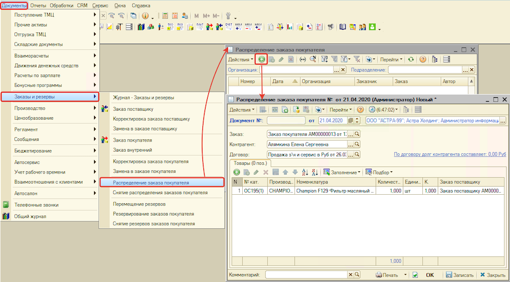
Task: Move row up arrow in Товары toolbar
Action: (285, 172)
